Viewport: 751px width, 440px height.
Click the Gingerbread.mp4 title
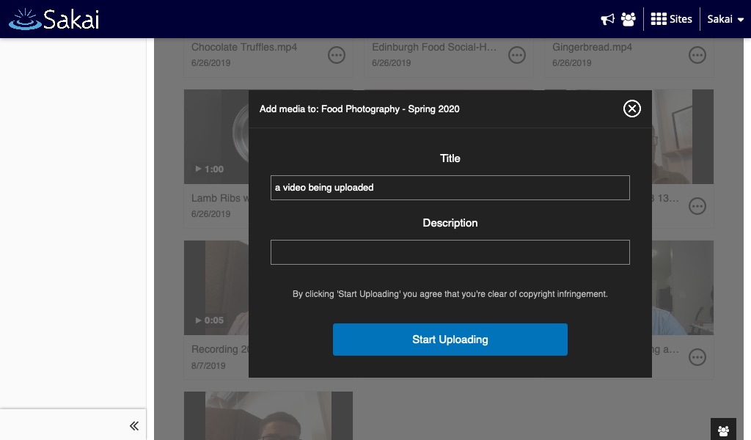click(x=592, y=47)
